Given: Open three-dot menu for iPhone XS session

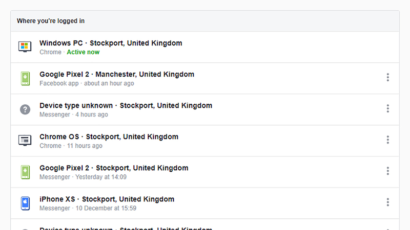Looking at the screenshot, I should coord(388,202).
